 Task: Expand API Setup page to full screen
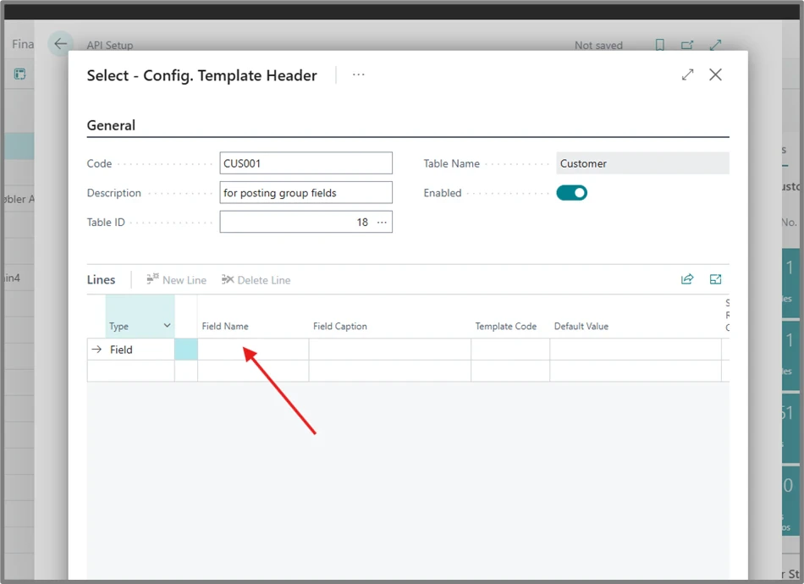click(715, 45)
